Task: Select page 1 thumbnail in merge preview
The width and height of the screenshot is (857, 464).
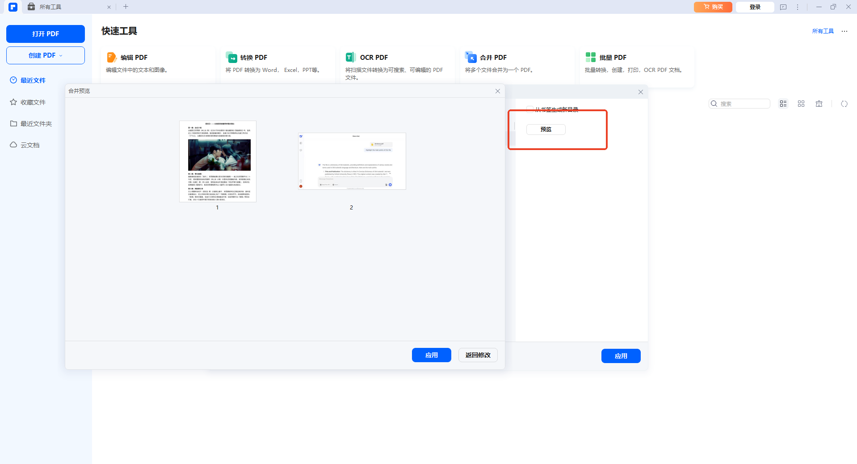Action: 218,161
